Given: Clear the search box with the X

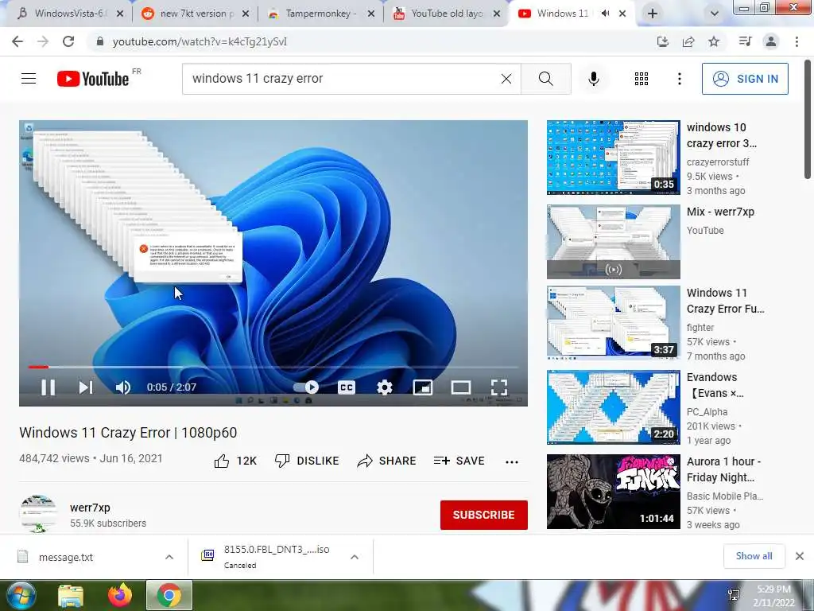Looking at the screenshot, I should tap(506, 79).
